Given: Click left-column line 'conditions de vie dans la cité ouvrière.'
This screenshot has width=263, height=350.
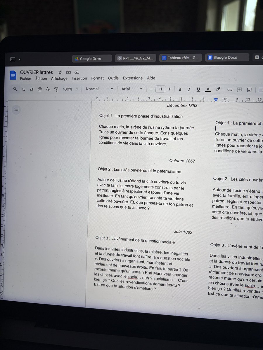Looking at the screenshot, I should (x=133, y=143).
